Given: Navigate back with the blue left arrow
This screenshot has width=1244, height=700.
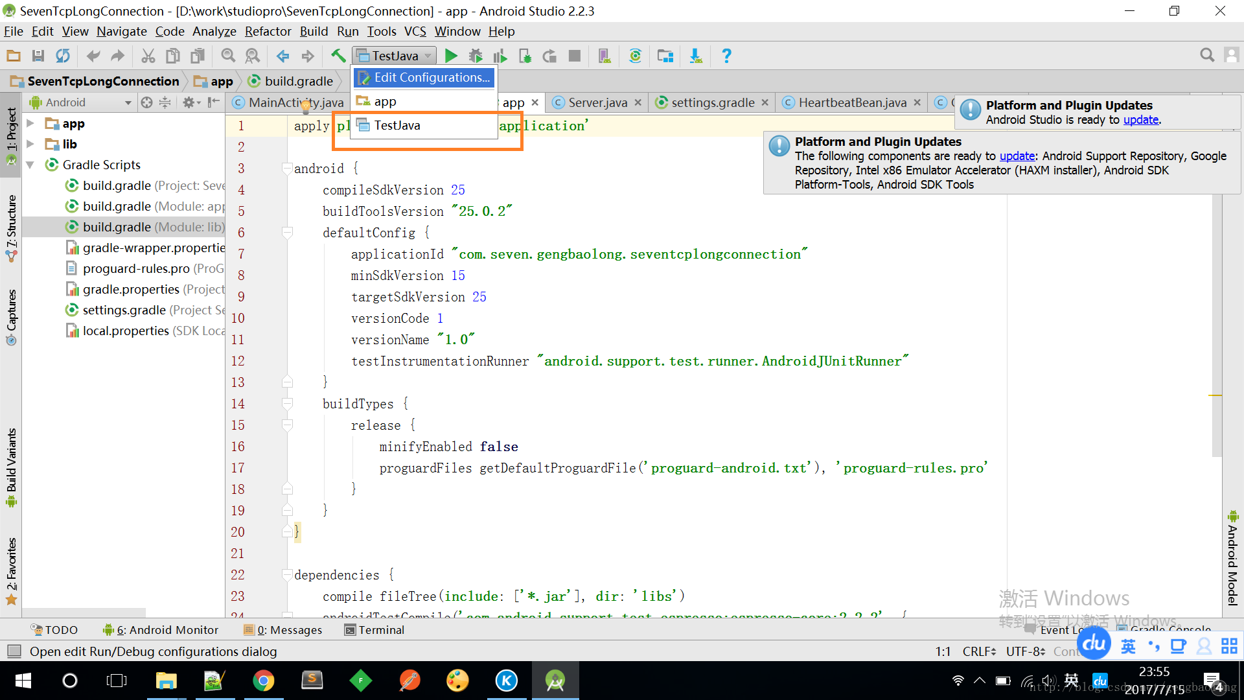Looking at the screenshot, I should pyautogui.click(x=283, y=56).
